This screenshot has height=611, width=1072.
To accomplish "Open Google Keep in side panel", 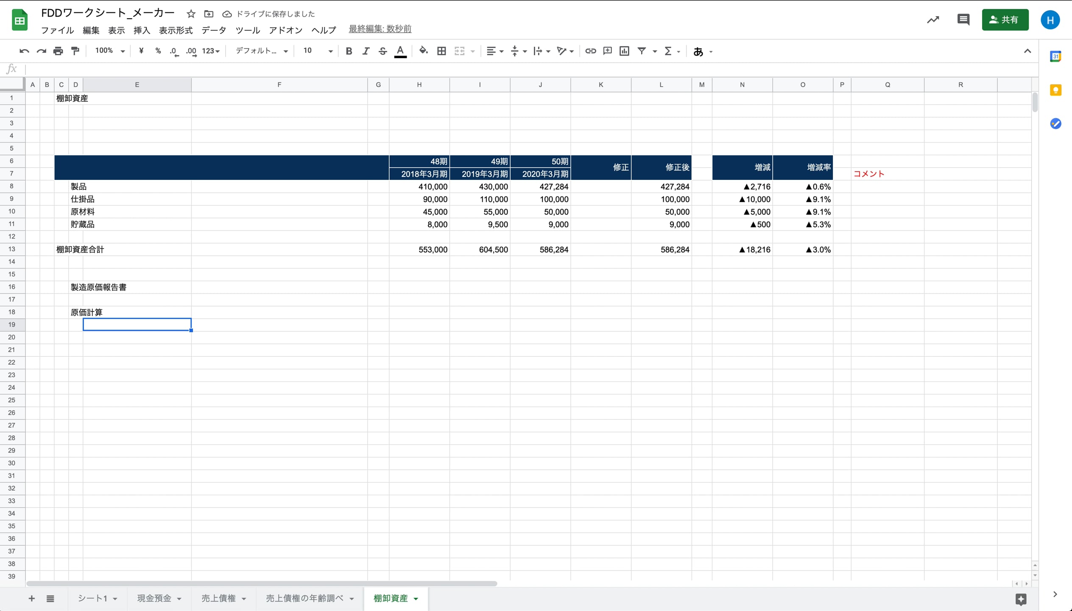I will (x=1055, y=90).
